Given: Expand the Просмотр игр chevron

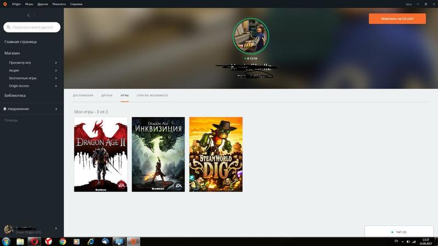Looking at the screenshot, I should point(56,63).
